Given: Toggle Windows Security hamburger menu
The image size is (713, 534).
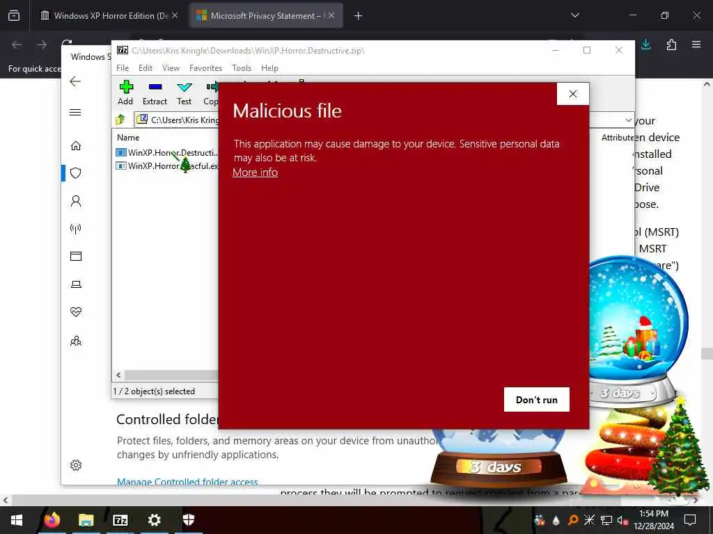Looking at the screenshot, I should click(x=75, y=112).
